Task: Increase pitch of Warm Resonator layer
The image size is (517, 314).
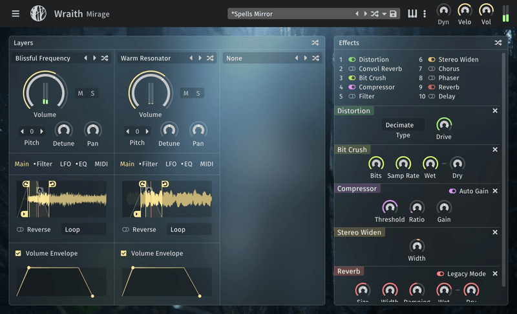Action: click(147, 131)
